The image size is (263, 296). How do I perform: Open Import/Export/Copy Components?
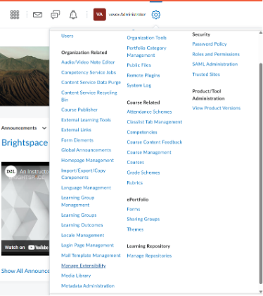point(84,174)
